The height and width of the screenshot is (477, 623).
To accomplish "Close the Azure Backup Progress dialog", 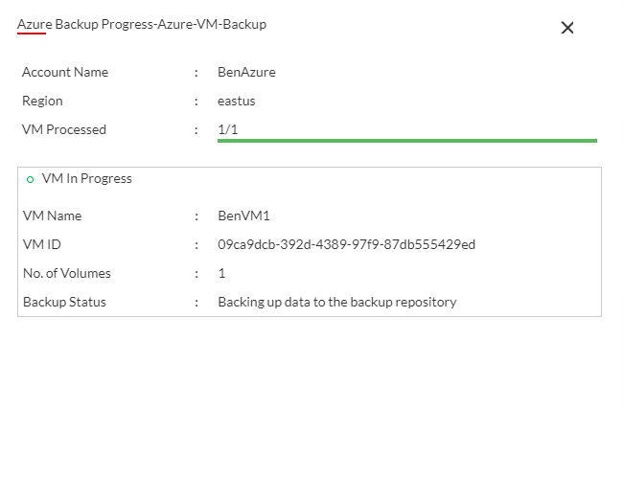I will click(x=567, y=28).
